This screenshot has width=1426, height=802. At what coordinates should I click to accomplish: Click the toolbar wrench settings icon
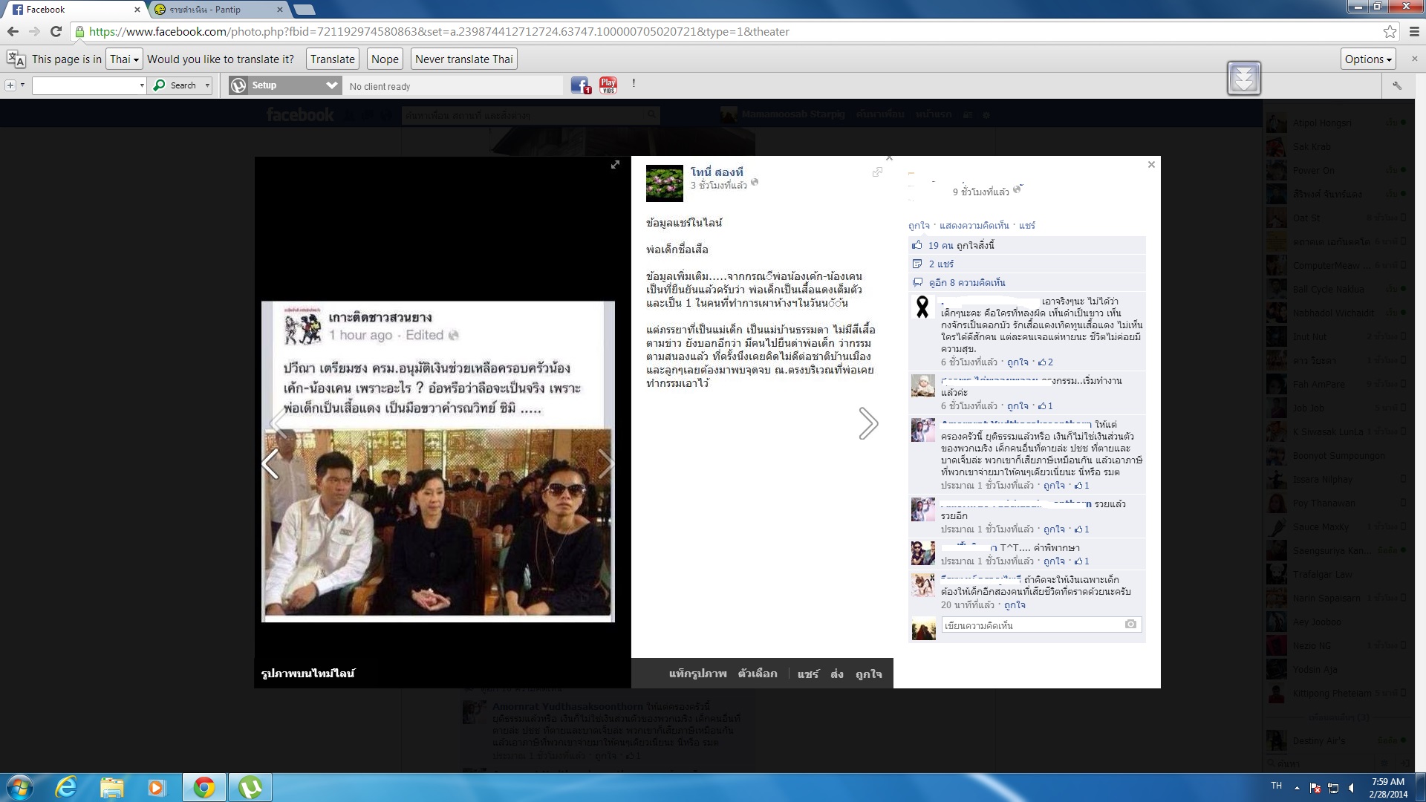click(1397, 85)
